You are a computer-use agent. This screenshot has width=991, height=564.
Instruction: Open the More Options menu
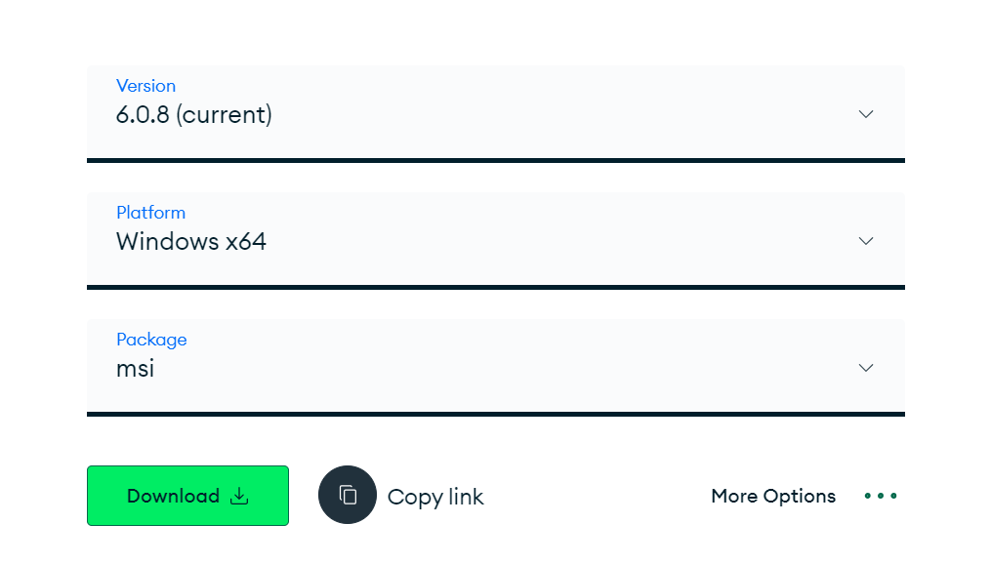click(x=773, y=496)
